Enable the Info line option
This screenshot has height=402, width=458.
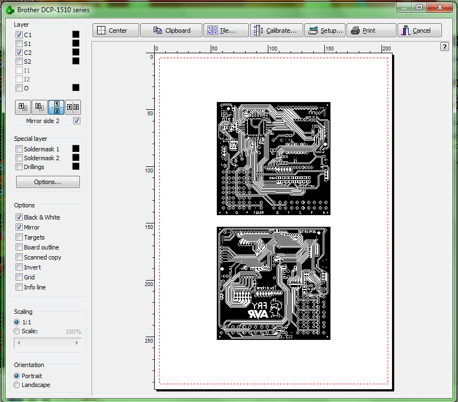(x=19, y=287)
